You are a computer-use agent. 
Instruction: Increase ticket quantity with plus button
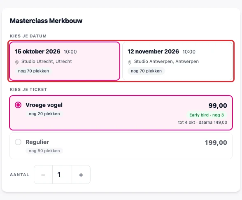[81, 174]
